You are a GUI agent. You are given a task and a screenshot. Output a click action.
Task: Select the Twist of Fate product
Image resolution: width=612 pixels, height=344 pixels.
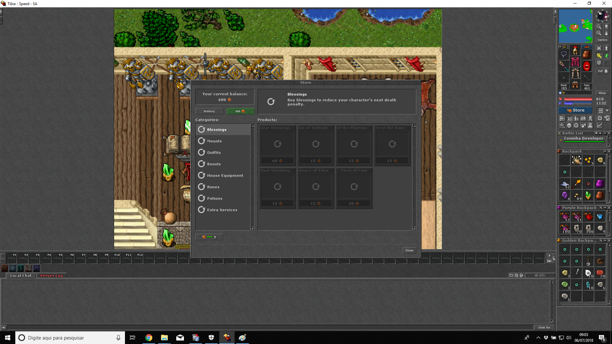pos(354,187)
